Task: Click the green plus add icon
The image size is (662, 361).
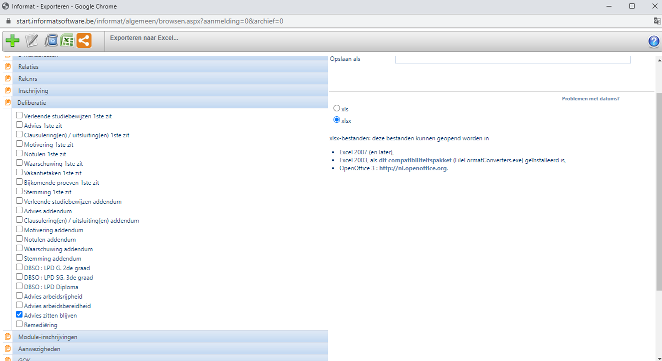Action: pyautogui.click(x=12, y=40)
